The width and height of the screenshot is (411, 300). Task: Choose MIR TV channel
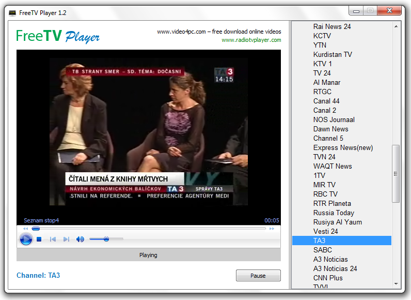[x=341, y=185]
